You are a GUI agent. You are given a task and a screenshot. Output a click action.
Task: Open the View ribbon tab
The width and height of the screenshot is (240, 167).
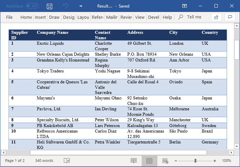pyautogui.click(x=140, y=17)
